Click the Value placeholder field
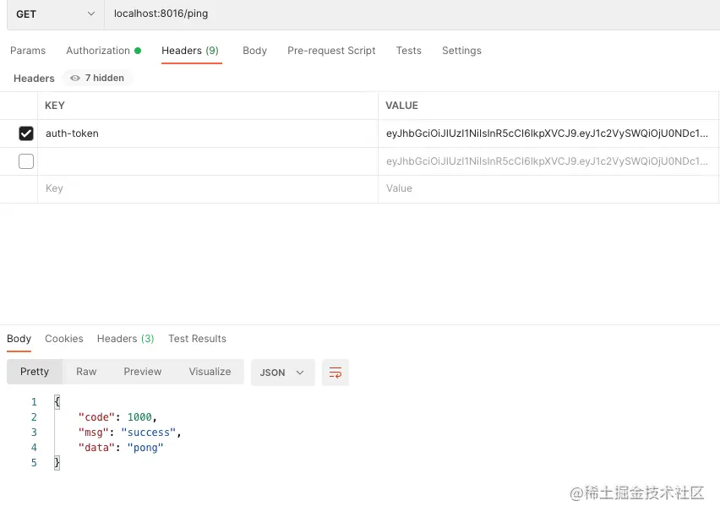Screen dimensions: 720x517 [x=548, y=188]
